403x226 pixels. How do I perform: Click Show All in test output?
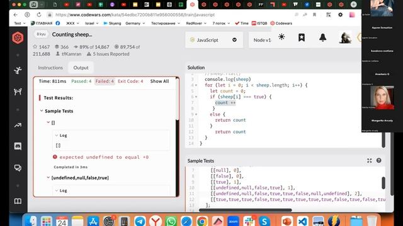(x=159, y=81)
